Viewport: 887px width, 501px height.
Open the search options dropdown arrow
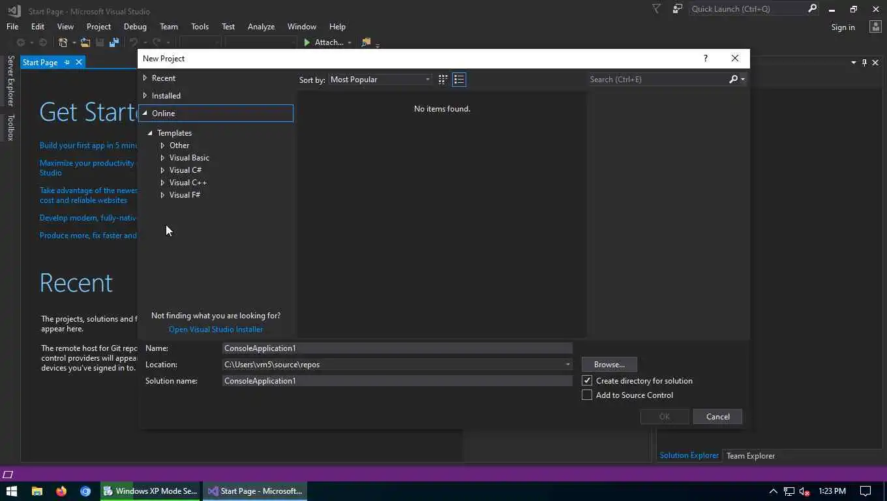743,80
